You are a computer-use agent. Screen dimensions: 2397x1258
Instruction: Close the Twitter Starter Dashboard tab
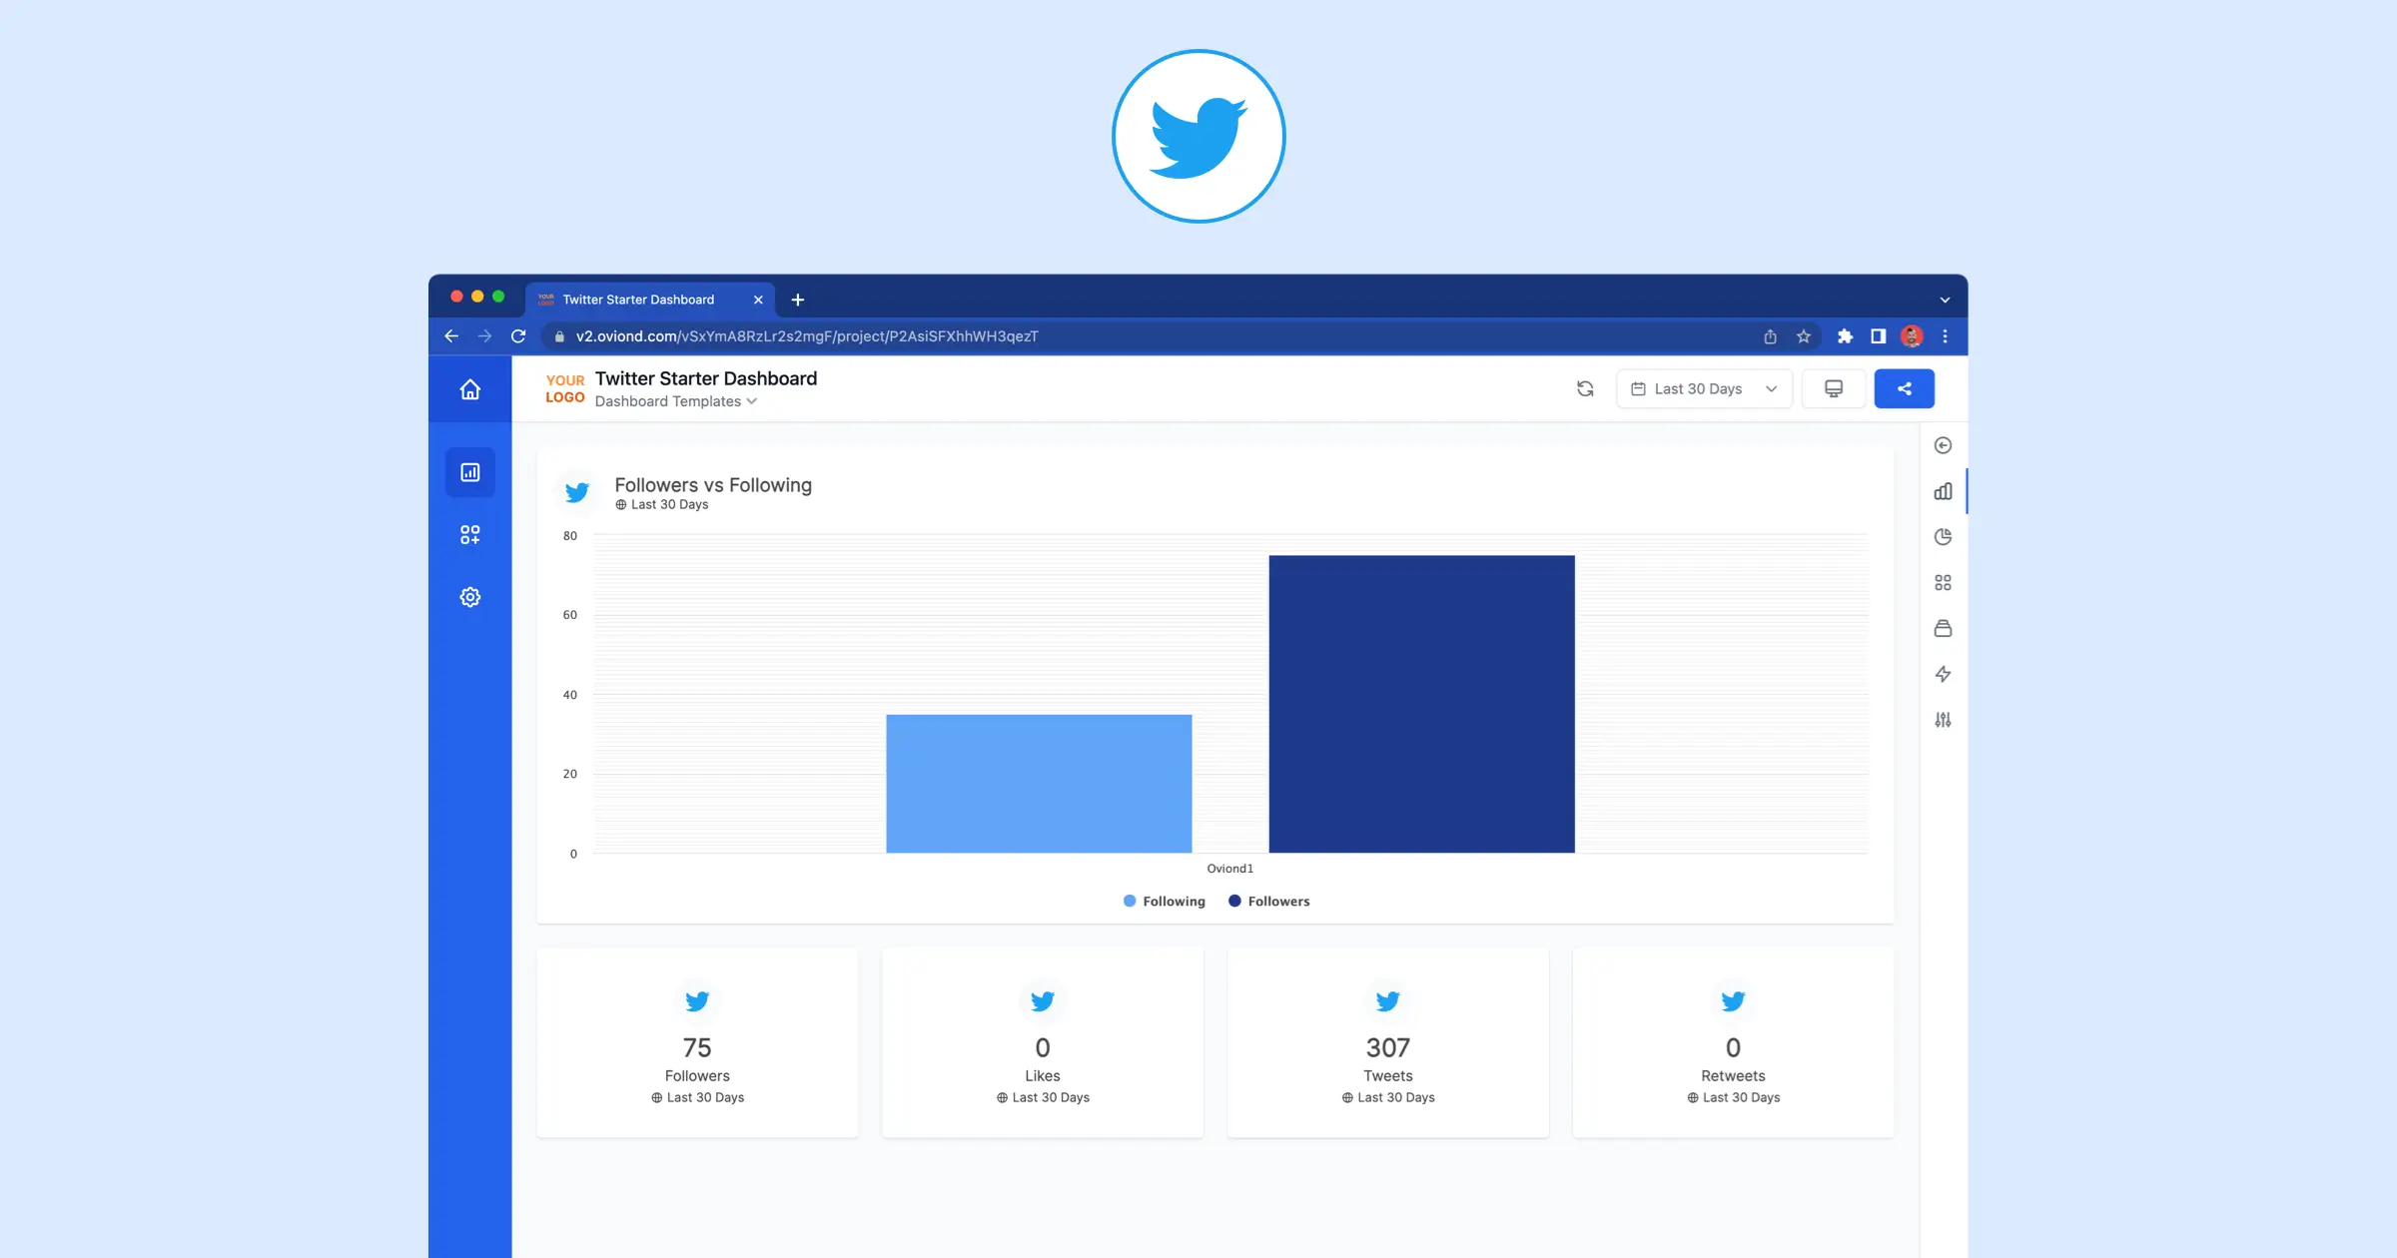click(x=758, y=300)
